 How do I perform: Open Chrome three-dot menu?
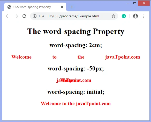coord(144,16)
